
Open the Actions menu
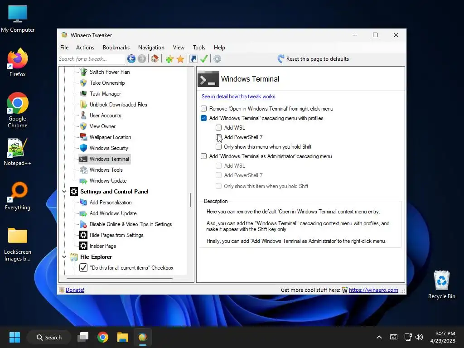click(x=85, y=47)
